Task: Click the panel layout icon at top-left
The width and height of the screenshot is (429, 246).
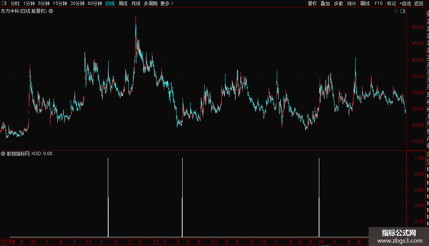Action: coord(4,3)
